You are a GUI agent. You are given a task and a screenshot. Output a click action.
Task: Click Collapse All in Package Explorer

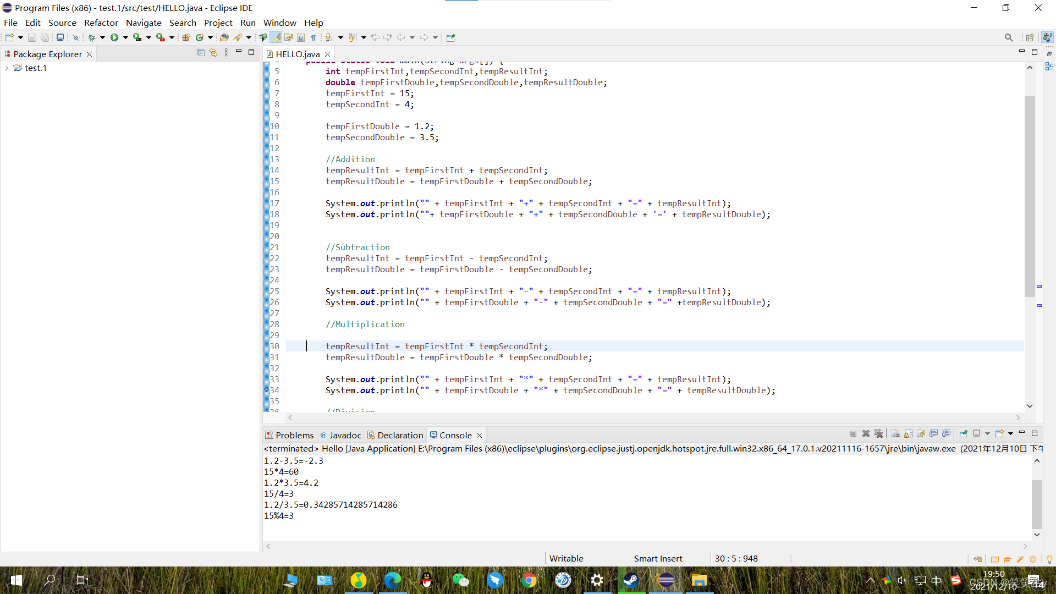click(x=201, y=53)
